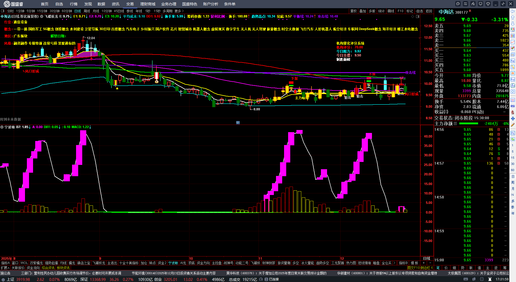Click the right arrow to show more indicator tabs

(394, 263)
